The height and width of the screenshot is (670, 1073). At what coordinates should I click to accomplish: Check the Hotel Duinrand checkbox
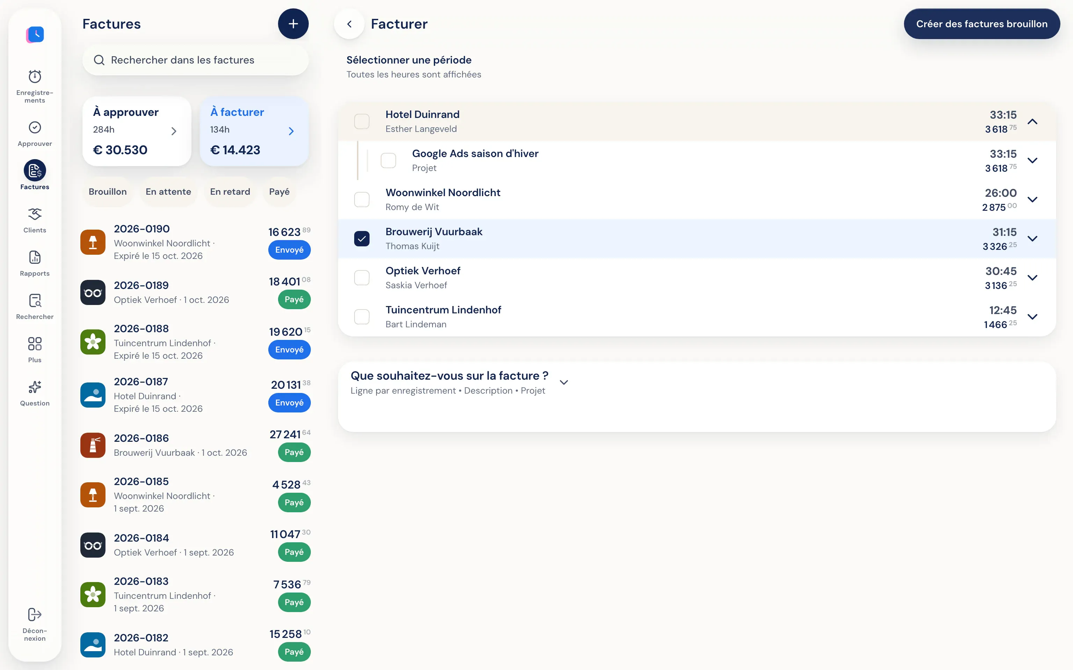click(x=362, y=121)
